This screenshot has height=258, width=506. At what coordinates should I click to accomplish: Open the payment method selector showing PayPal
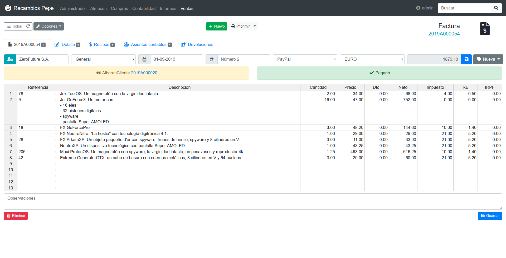click(x=305, y=59)
